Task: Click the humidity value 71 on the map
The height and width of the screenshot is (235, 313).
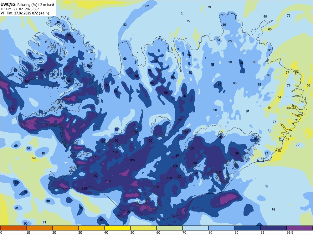Action: click(x=44, y=222)
